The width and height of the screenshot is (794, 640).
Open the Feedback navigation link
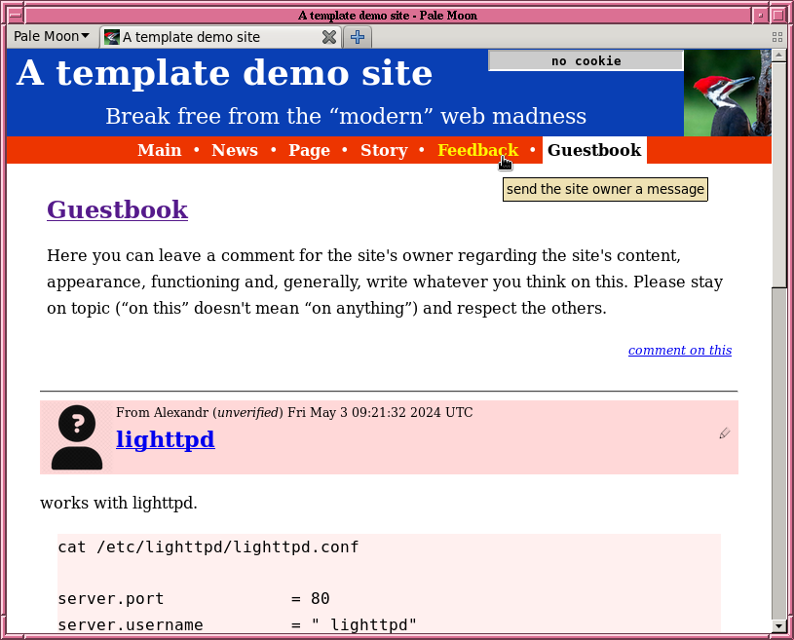click(477, 150)
